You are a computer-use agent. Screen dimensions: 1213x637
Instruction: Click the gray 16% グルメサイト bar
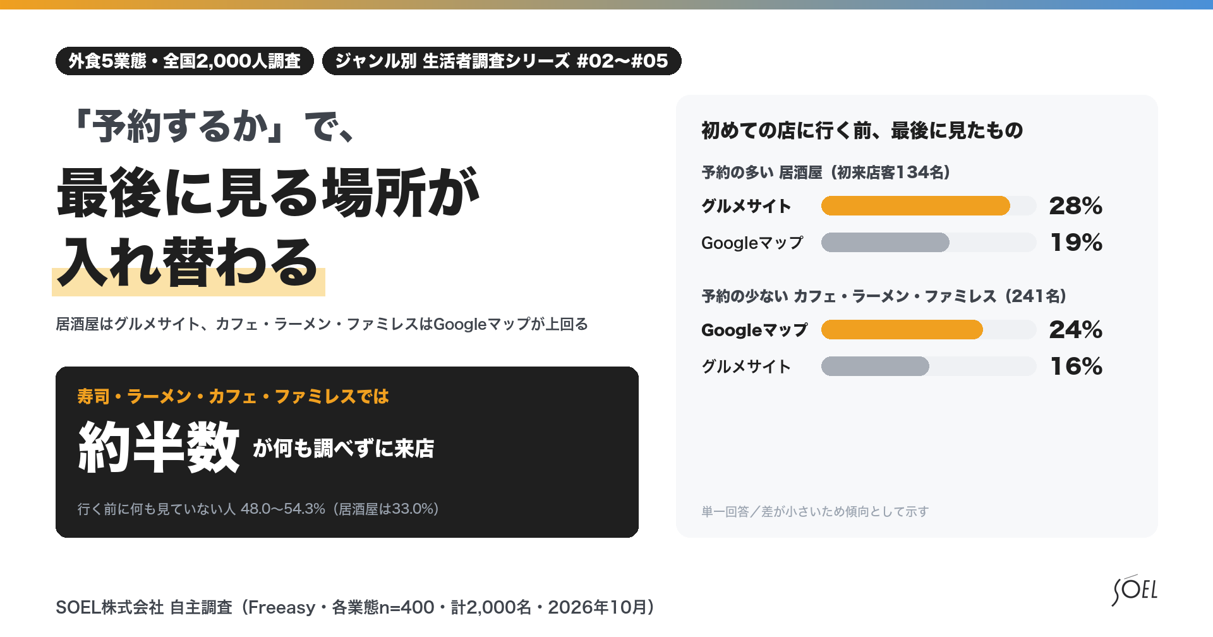click(875, 366)
